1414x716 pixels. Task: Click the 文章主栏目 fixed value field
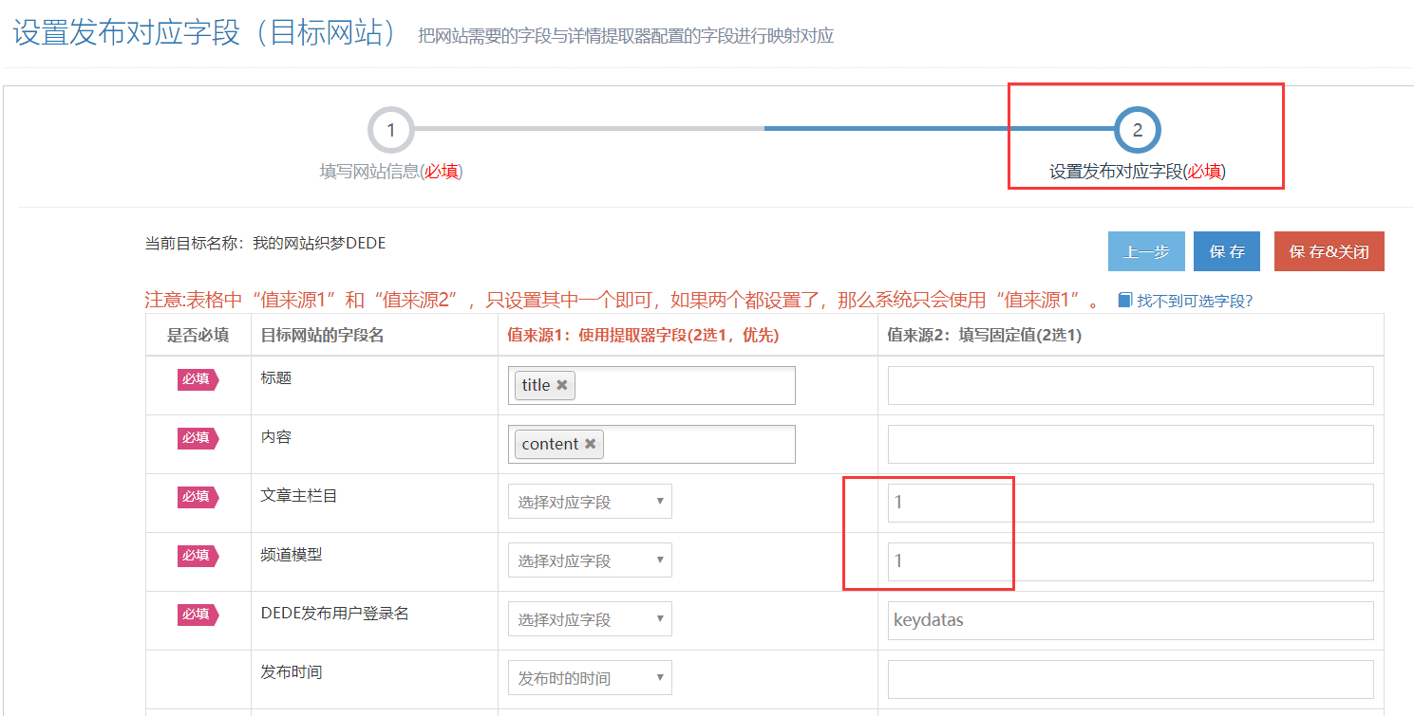[1130, 503]
